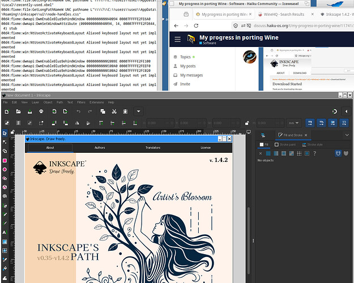Go back in Iceweasel browser
354x283 pixels.
[x=176, y=25]
